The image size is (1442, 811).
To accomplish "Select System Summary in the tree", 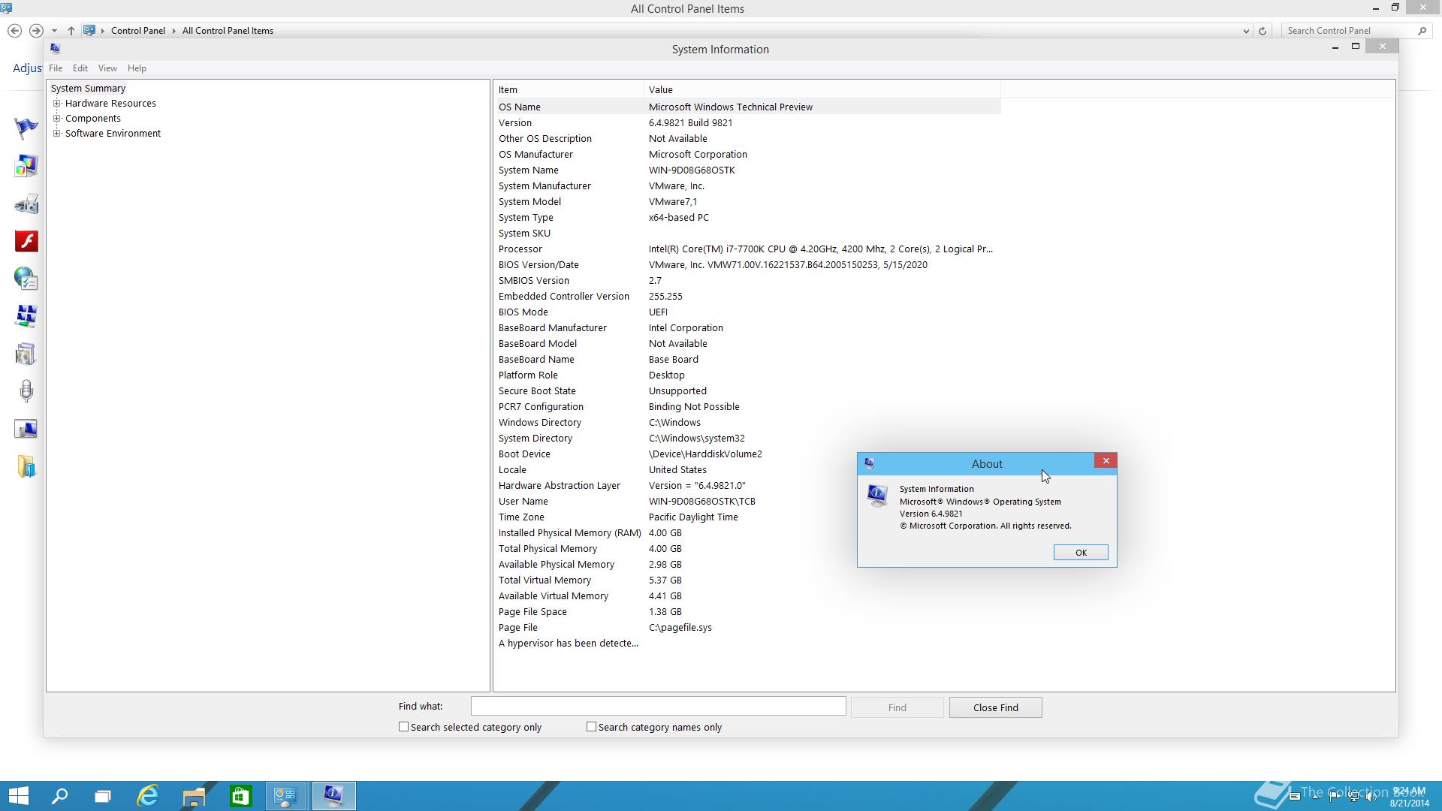I will coord(88,89).
